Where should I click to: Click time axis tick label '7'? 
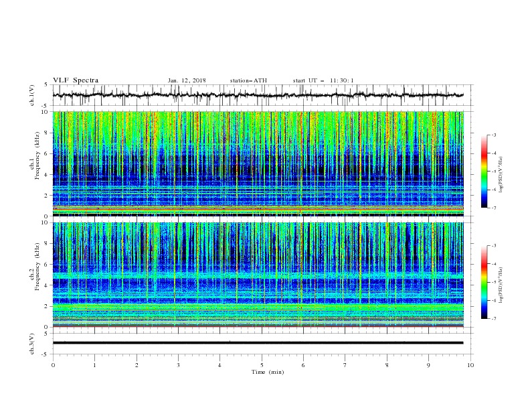click(345, 365)
